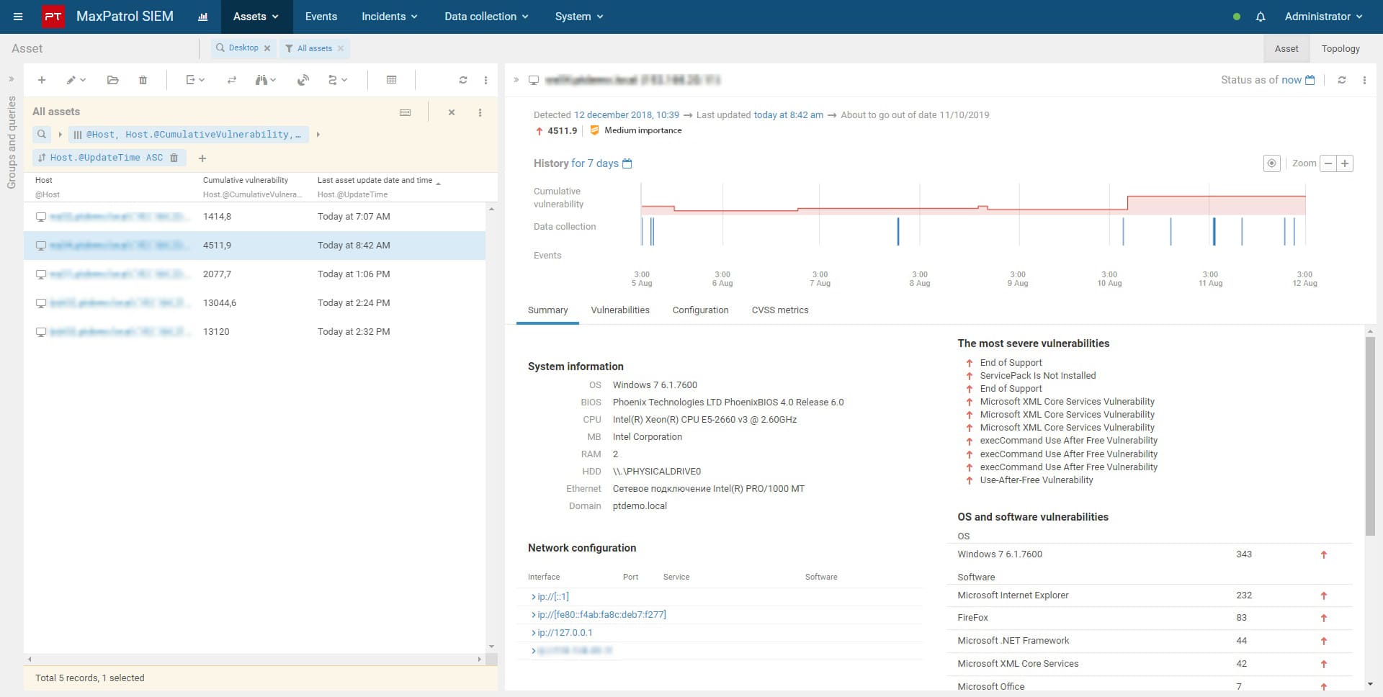This screenshot has height=697, width=1383.
Task: Refresh the asset details panel
Action: pyautogui.click(x=1341, y=80)
